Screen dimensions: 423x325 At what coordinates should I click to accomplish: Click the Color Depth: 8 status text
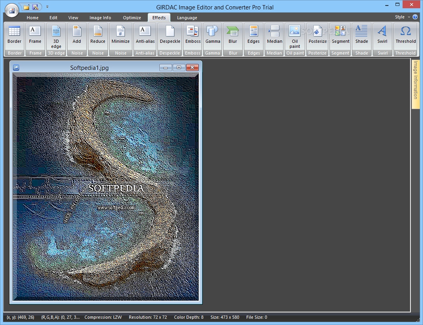[x=189, y=317]
